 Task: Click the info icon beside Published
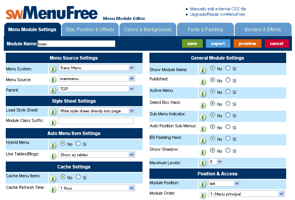tap(203, 82)
